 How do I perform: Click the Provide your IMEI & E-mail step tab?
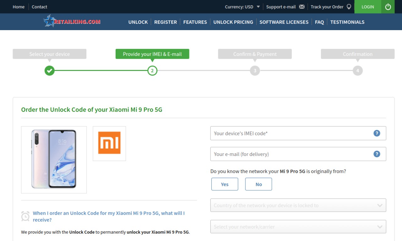pos(152,54)
